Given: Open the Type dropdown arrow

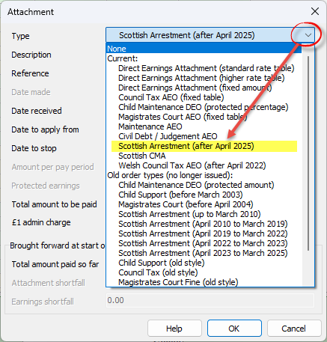Looking at the screenshot, I should coord(308,35).
